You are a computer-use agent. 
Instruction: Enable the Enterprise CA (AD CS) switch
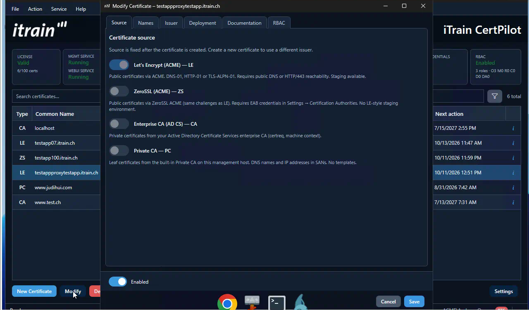point(119,124)
